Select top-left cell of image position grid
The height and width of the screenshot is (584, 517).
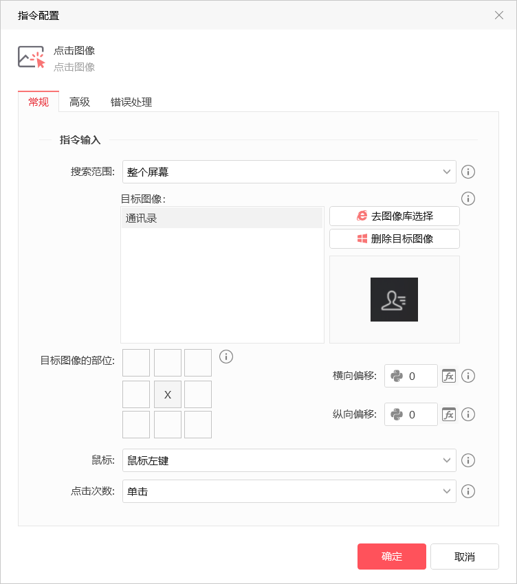tap(136, 363)
